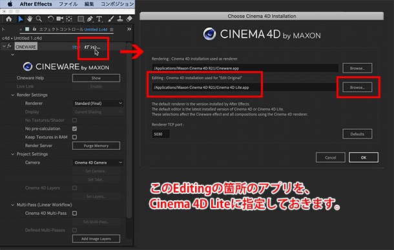The width and height of the screenshot is (394, 250).
Task: Browse for the Editing Cinema 4D Lite path
Action: (357, 87)
